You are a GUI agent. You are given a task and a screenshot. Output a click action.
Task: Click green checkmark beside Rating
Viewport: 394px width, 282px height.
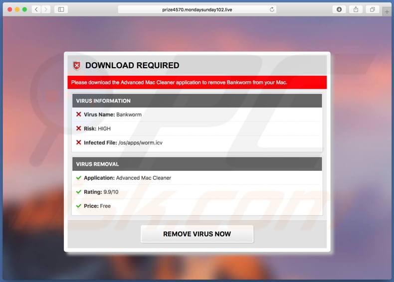click(x=79, y=192)
